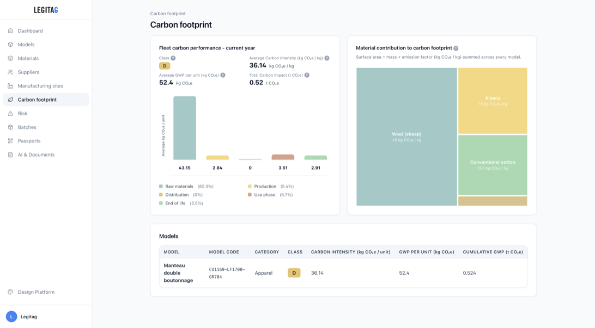Viewport: 595px width, 328px height.
Task: Click the Wool (sheep) treemap block
Action: 406,137
